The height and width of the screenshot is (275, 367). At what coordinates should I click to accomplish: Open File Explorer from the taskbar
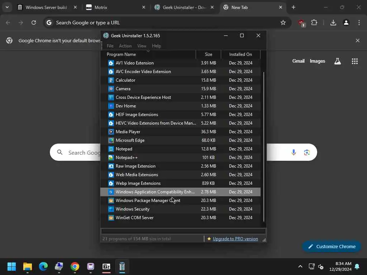27,266
